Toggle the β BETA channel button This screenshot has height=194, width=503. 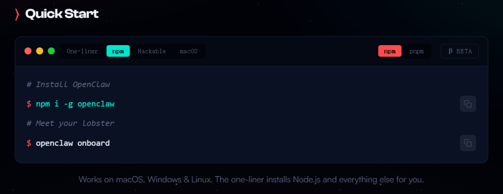coord(459,51)
